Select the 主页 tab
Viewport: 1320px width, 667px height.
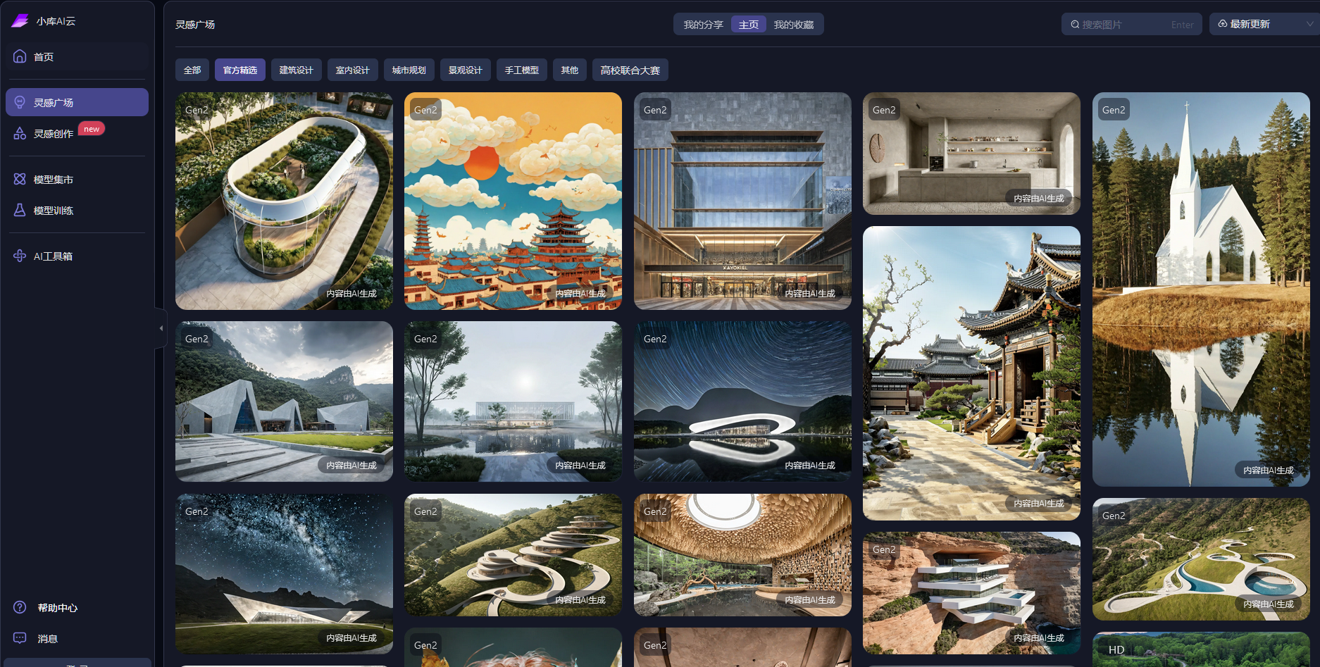pos(748,25)
